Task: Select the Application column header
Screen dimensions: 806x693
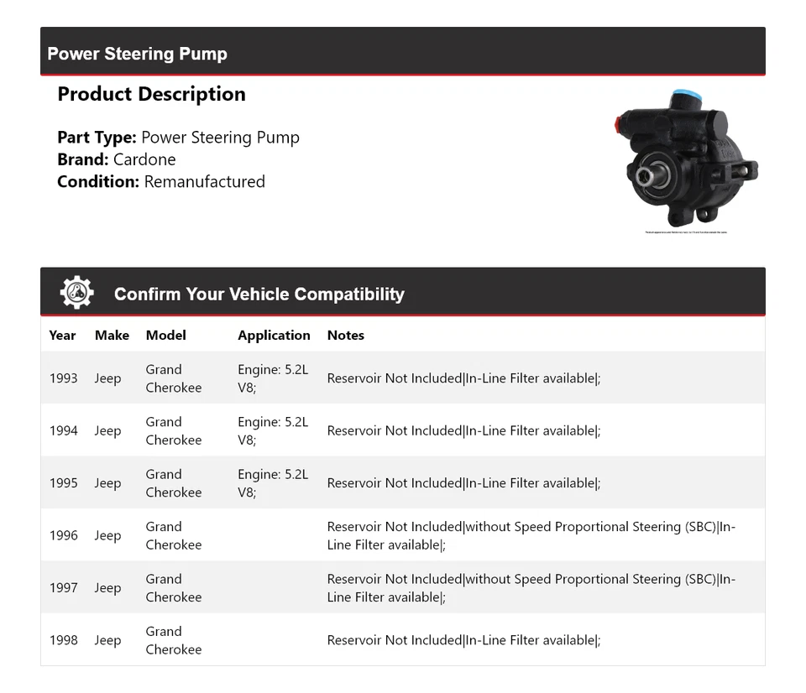Action: click(274, 335)
